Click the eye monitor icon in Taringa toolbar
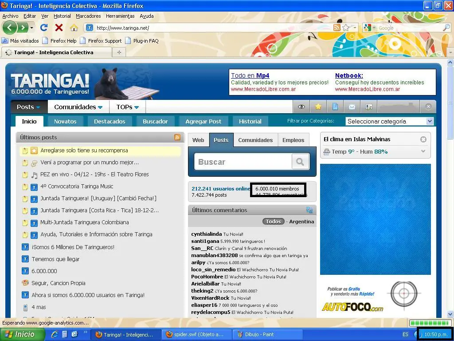 tap(301, 107)
